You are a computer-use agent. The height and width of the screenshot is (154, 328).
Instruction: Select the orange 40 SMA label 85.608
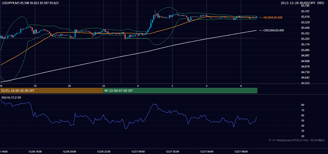tap(271, 17)
